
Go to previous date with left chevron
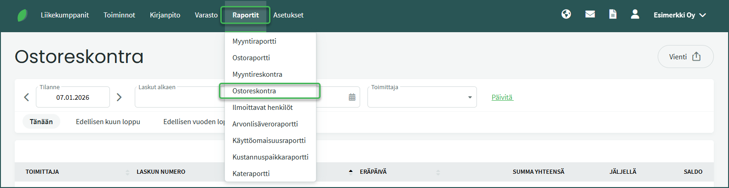tap(26, 97)
